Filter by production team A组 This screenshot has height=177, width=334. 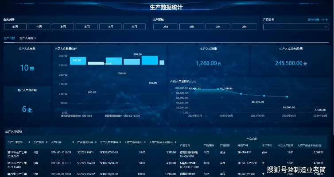[166, 27]
